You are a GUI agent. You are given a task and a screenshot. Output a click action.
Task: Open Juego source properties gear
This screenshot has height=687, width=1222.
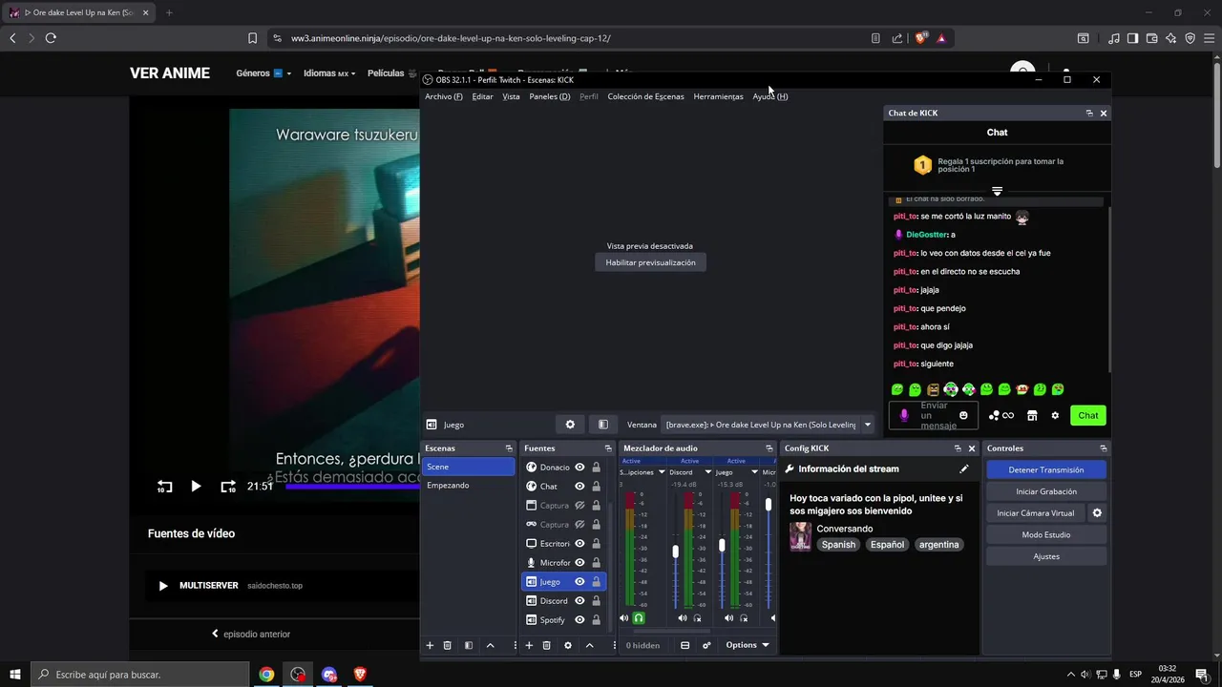[x=570, y=425]
